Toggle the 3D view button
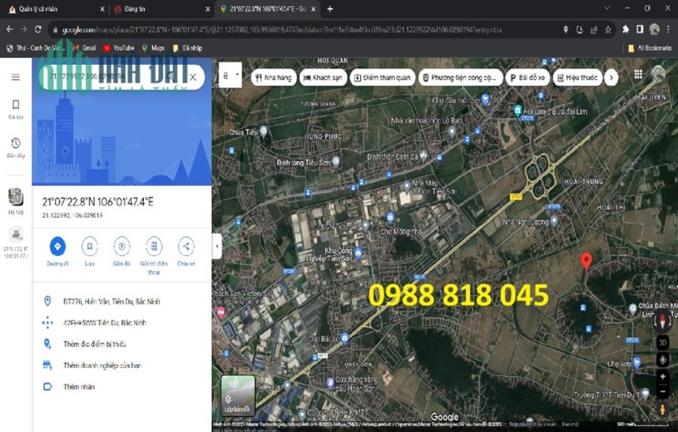Screen dimensions: 678x432 (x=662, y=342)
